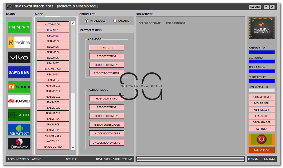Click REBOOT BOOTOADER in ADB mode
This screenshot has height=168, width=283.
106,73
